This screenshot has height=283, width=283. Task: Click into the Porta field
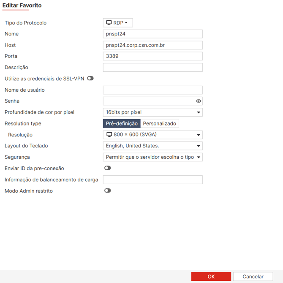point(152,56)
